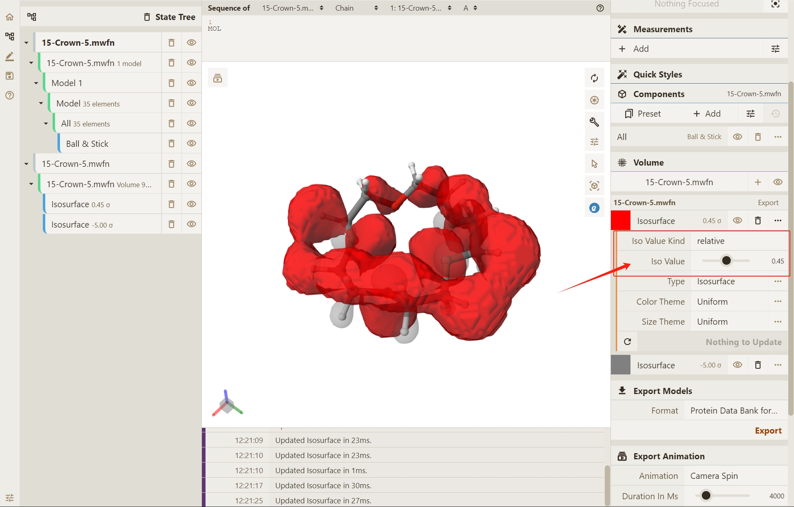Open the animation export icon above viewport
Image resolution: width=794 pixels, height=507 pixels.
point(217,78)
